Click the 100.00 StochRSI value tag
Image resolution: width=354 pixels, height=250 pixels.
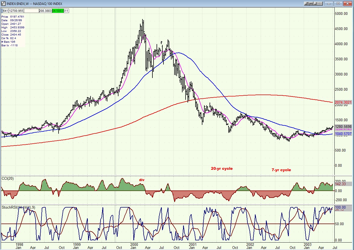click(343, 207)
